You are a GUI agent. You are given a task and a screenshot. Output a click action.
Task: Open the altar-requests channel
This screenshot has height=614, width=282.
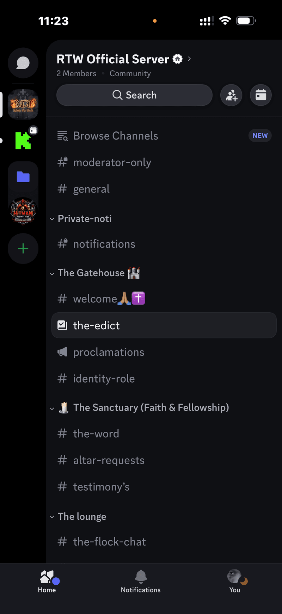[x=109, y=460]
